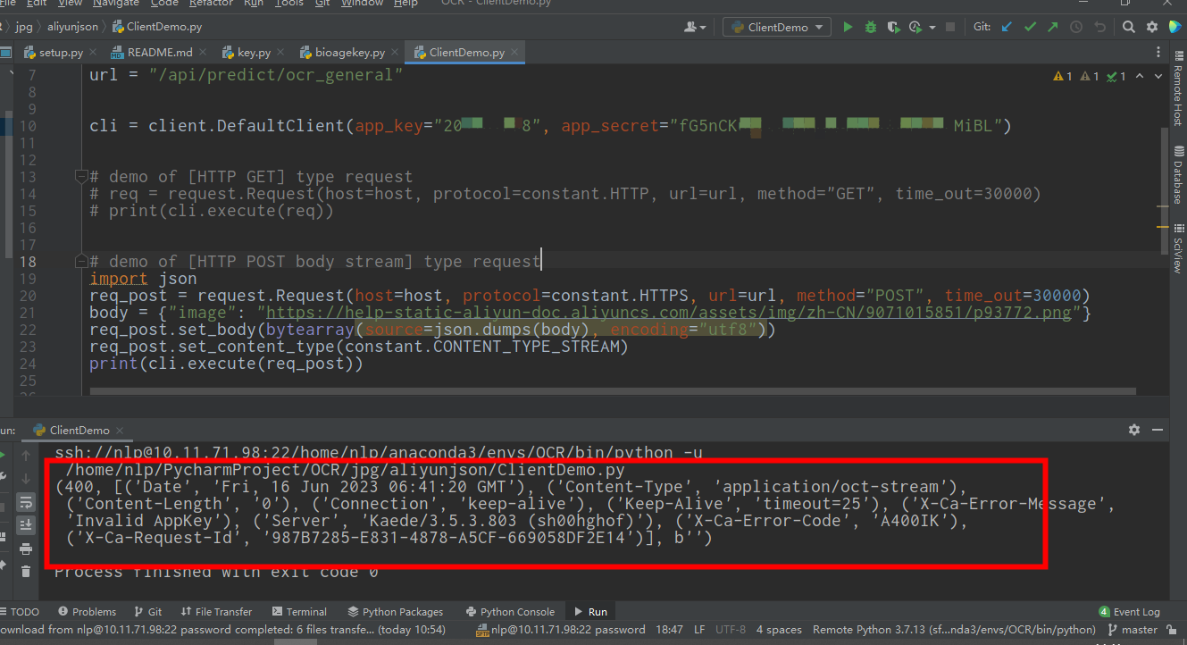
Task: Open the Terminal tool window
Action: (x=298, y=612)
